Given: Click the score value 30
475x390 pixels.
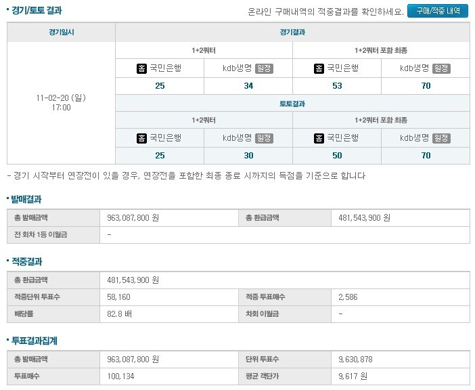Looking at the screenshot, I should [x=248, y=156].
